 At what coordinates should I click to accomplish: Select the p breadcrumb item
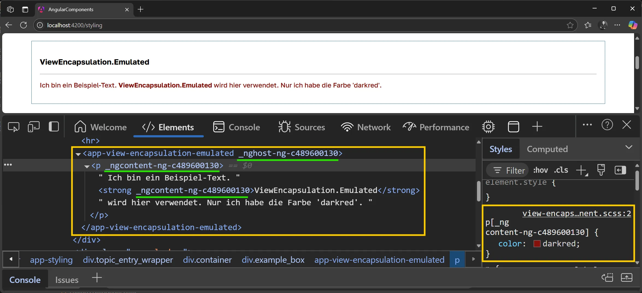pos(457,260)
